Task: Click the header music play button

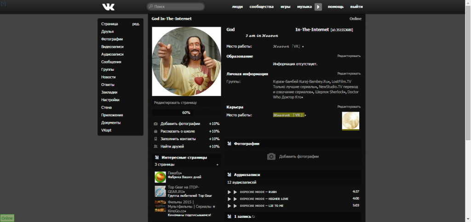Action: click(318, 7)
